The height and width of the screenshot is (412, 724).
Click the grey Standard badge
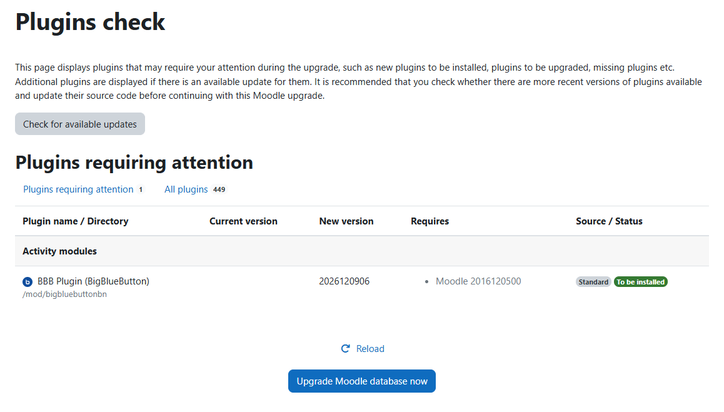593,282
